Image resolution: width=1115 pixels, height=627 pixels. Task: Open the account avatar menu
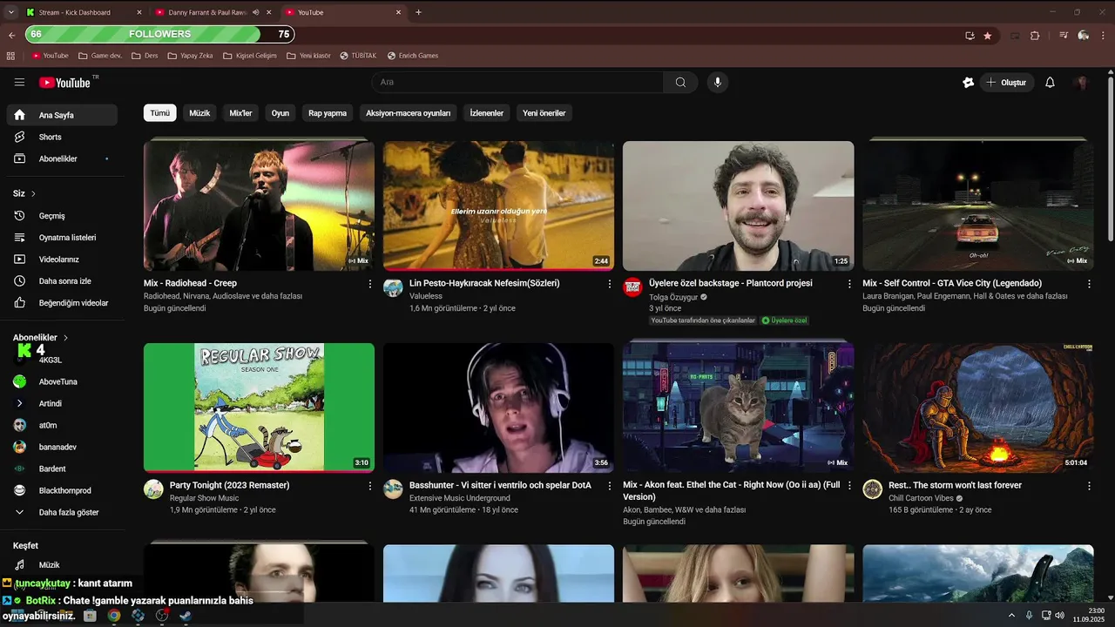[x=1082, y=83]
